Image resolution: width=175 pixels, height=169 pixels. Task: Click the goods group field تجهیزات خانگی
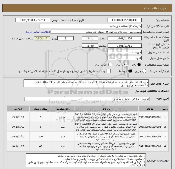(87, 99)
